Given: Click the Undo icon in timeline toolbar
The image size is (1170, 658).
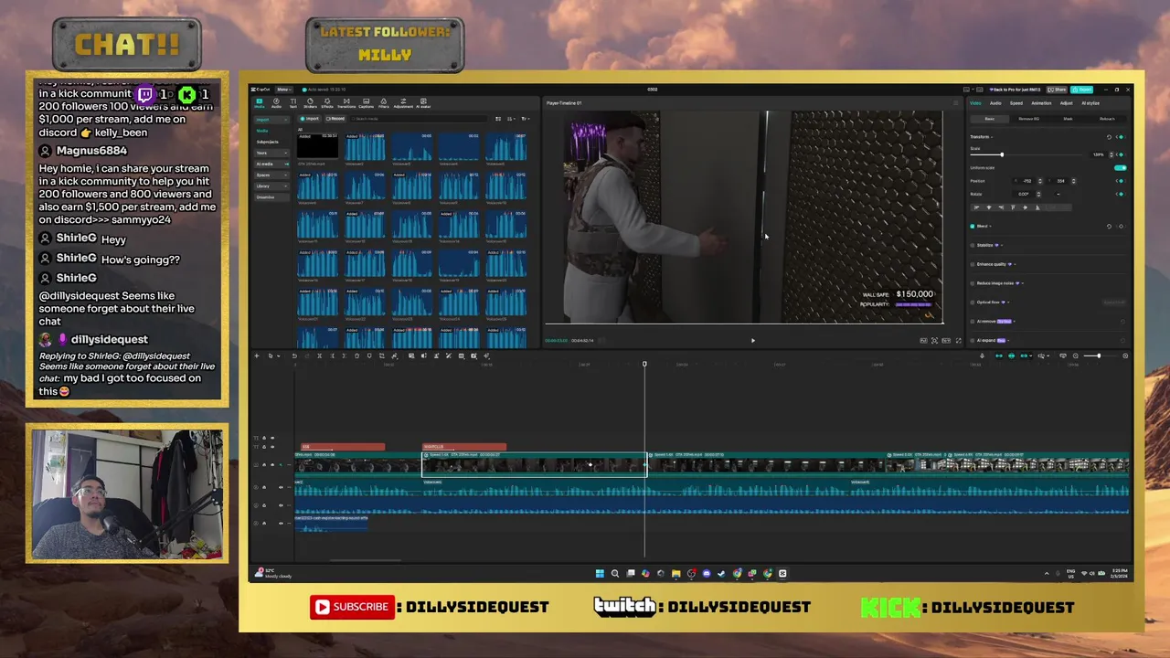Looking at the screenshot, I should pos(294,356).
